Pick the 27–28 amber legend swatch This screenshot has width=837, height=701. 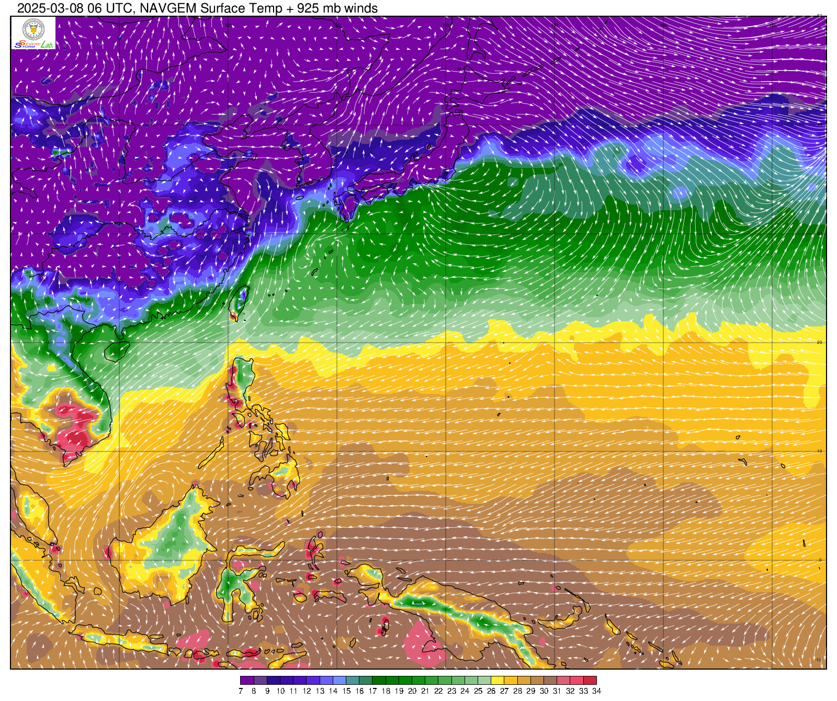(x=511, y=681)
